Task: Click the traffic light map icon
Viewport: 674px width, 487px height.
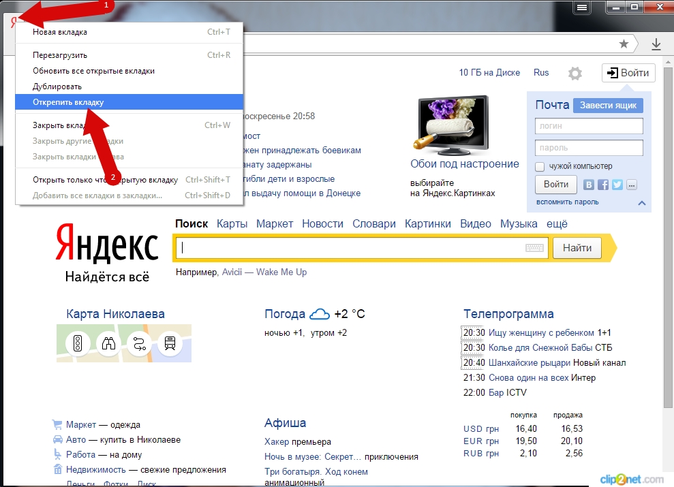Action: (78, 343)
